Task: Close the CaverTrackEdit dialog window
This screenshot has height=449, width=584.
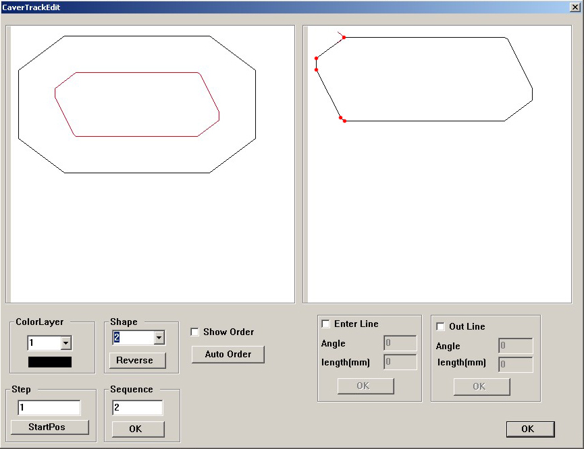Action: pos(575,7)
